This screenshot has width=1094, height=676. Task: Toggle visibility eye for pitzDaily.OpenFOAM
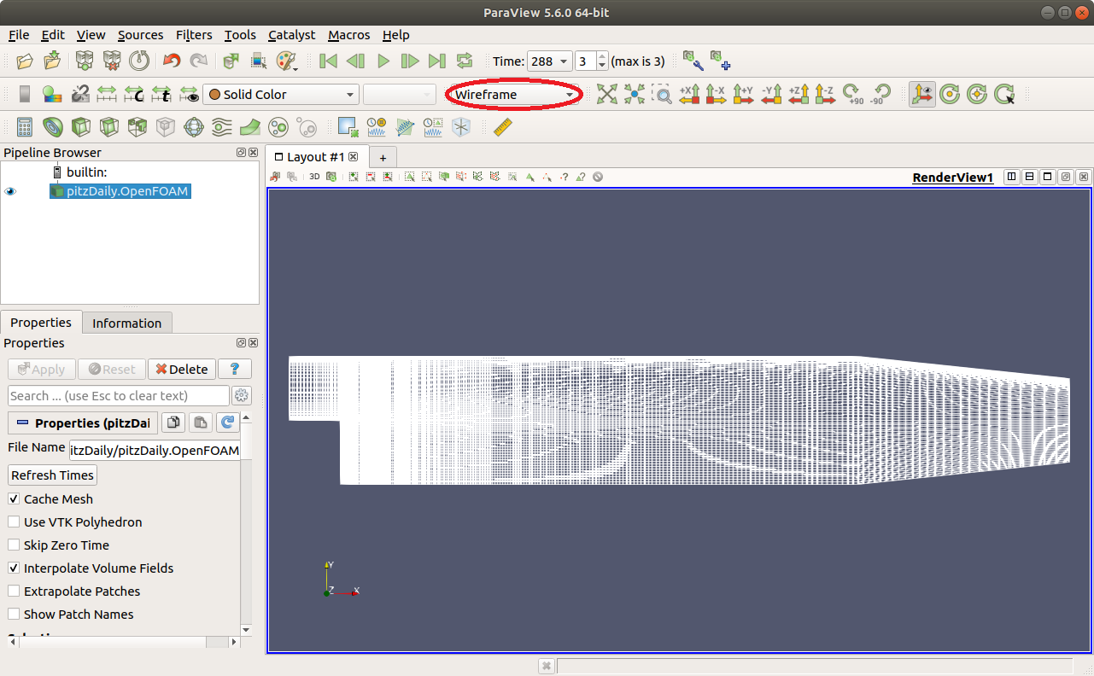[x=11, y=192]
